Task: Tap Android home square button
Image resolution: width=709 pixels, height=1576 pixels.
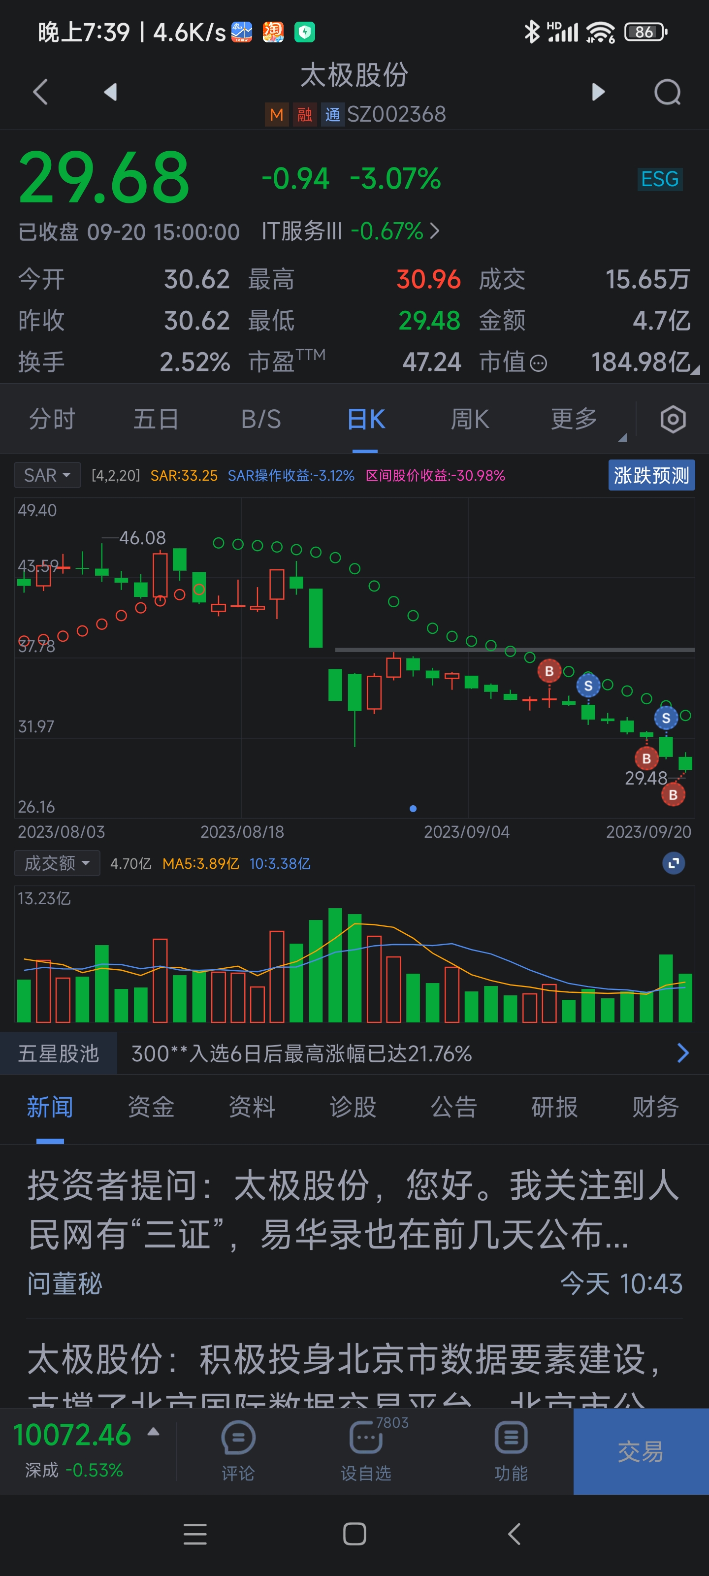Action: coord(355,1534)
